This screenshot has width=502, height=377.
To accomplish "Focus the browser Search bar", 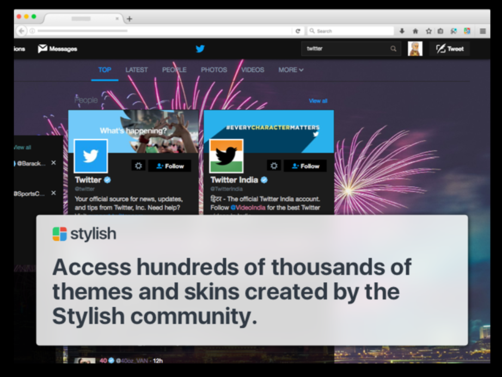I will [x=351, y=31].
